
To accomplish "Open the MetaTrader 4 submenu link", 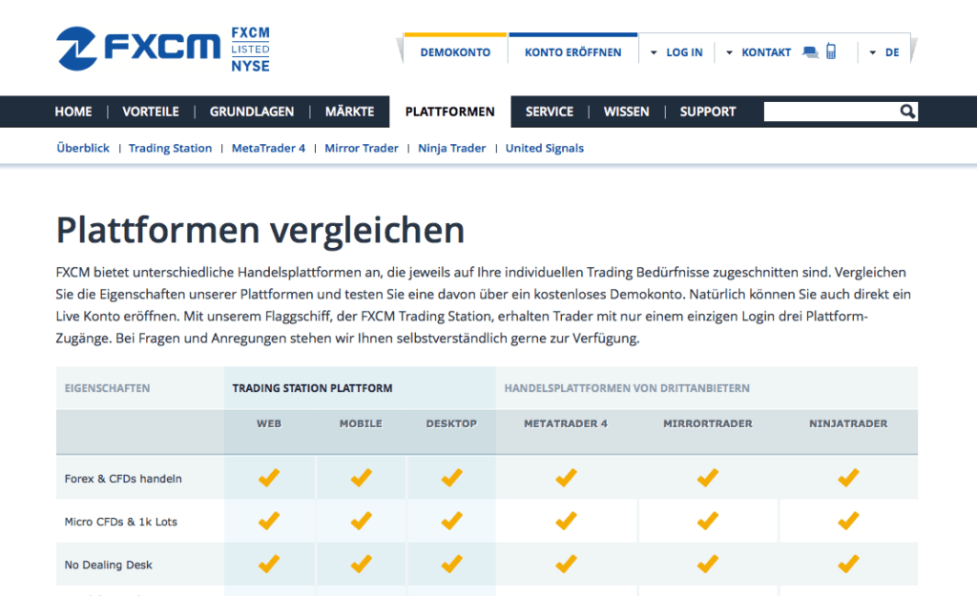I will click(x=268, y=148).
